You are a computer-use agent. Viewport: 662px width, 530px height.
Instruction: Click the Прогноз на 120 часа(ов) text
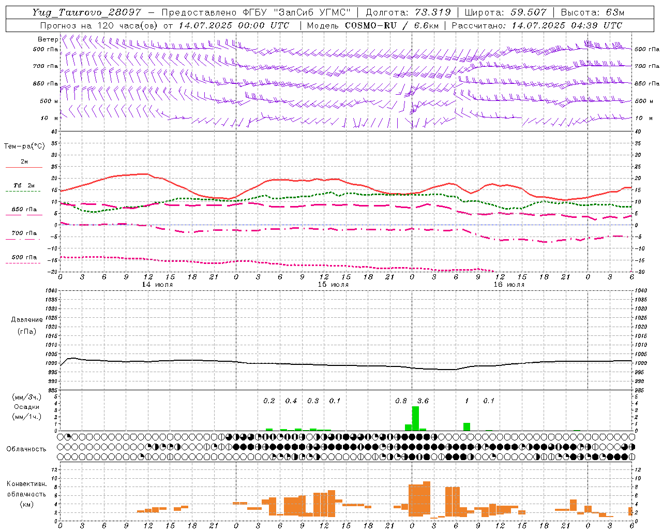[100, 25]
